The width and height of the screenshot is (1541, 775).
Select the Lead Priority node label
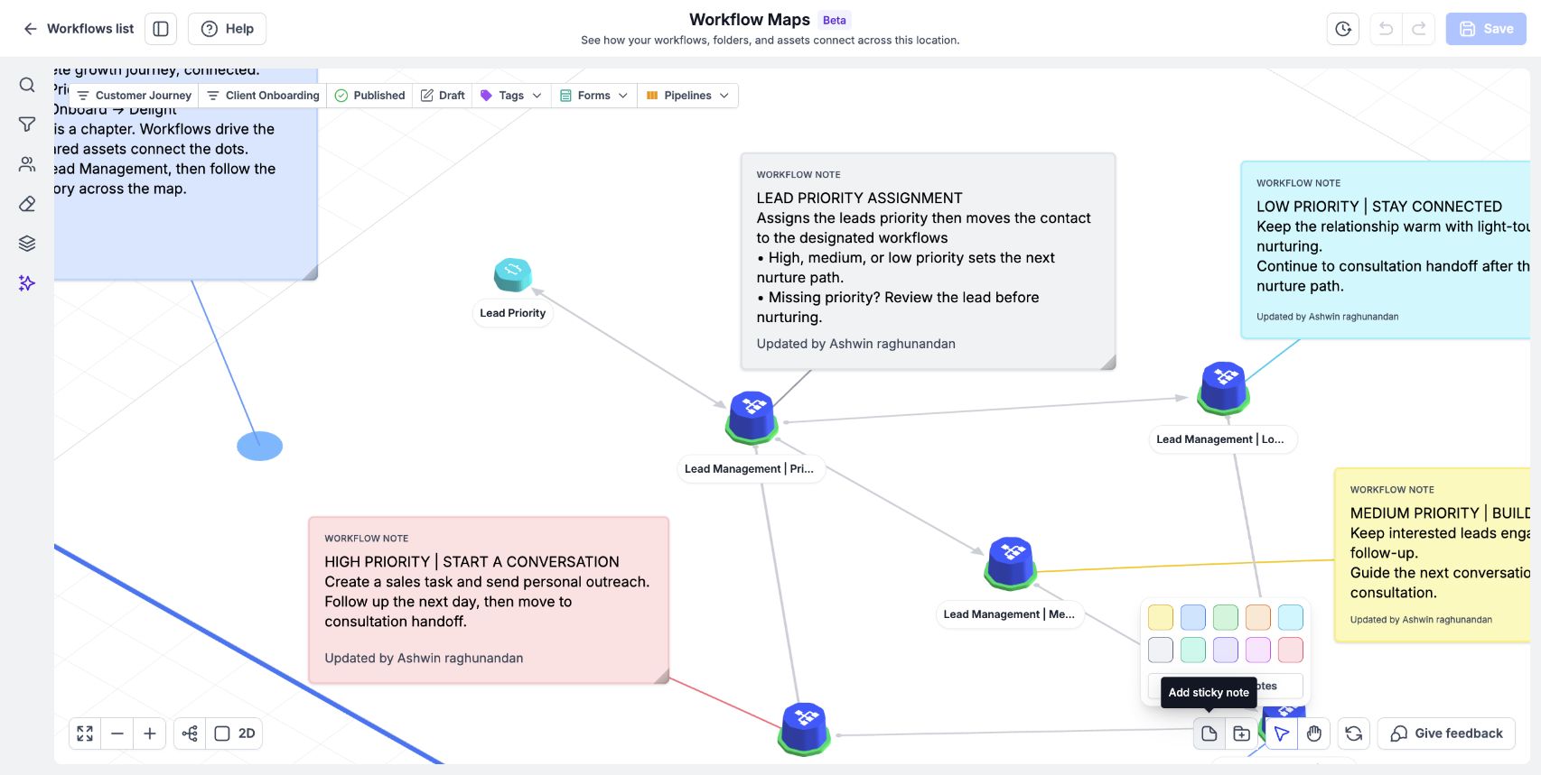click(513, 313)
